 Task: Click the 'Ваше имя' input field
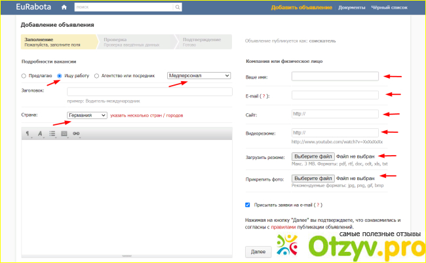(335, 76)
